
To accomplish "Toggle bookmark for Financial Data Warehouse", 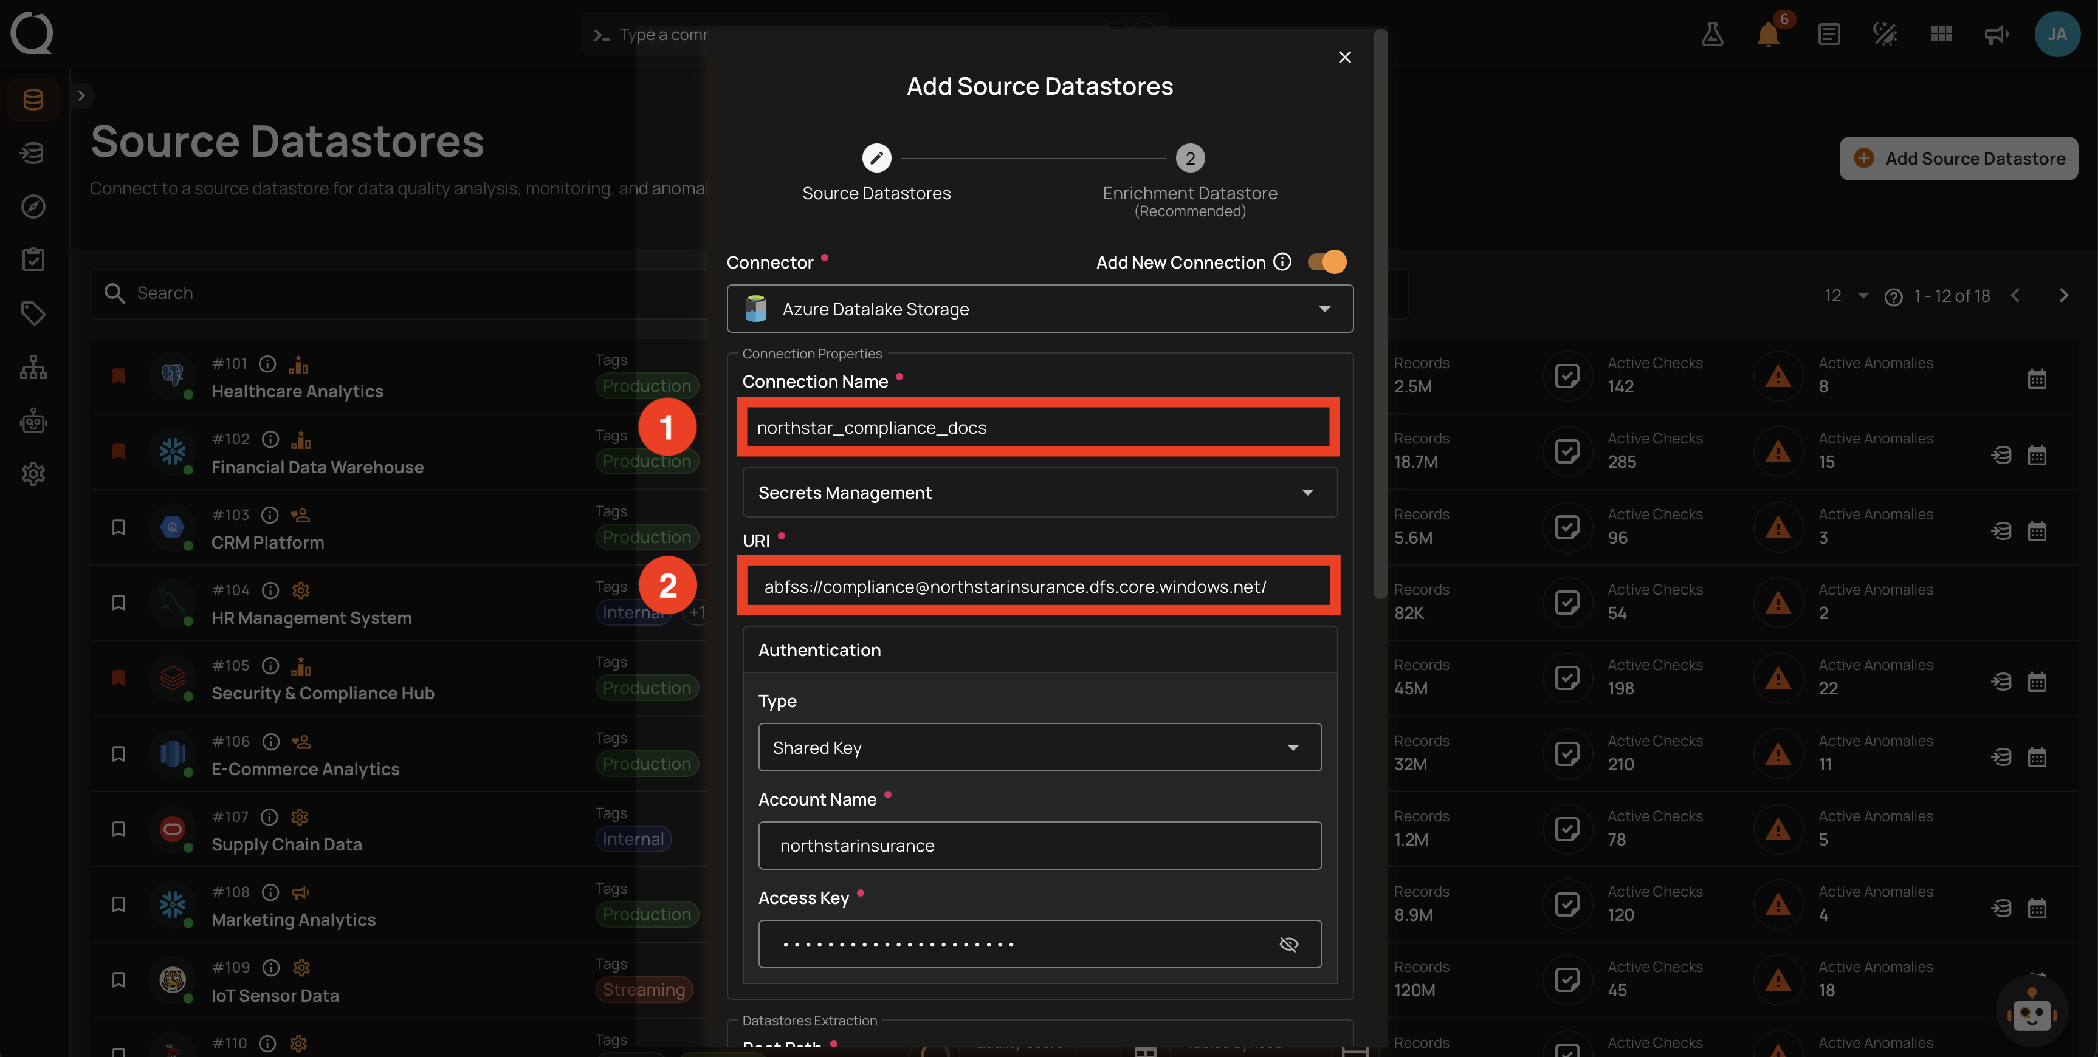I will click(x=119, y=451).
